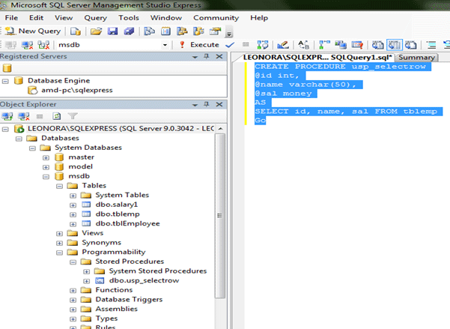Open the Query menu
The image size is (450, 329).
pos(96,18)
